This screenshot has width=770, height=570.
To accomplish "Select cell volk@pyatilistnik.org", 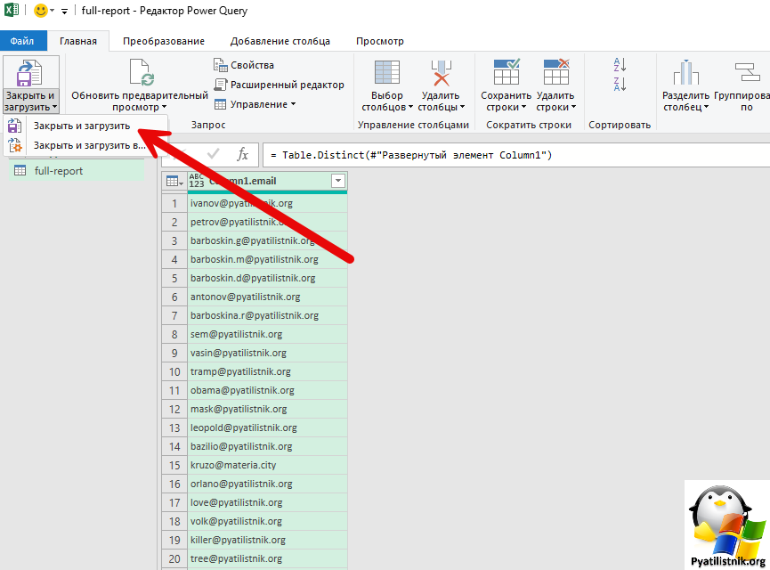I will click(x=267, y=521).
